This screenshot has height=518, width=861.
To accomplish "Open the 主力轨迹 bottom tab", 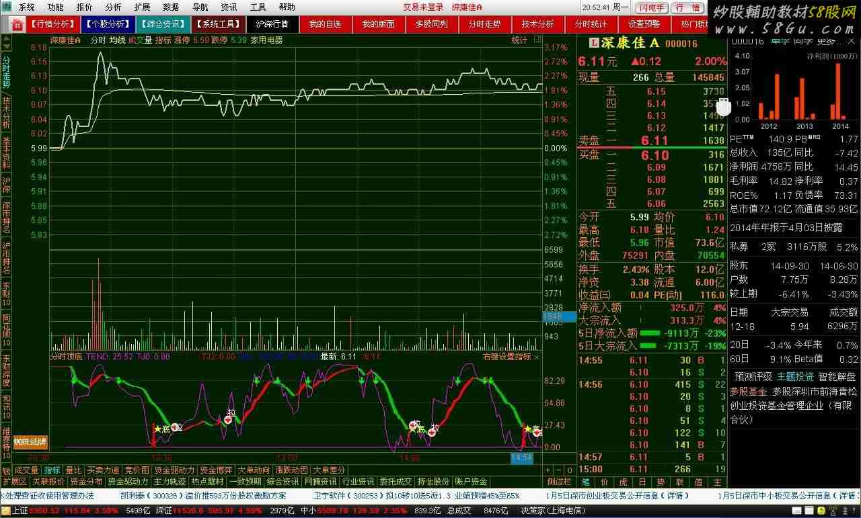I will click(170, 482).
